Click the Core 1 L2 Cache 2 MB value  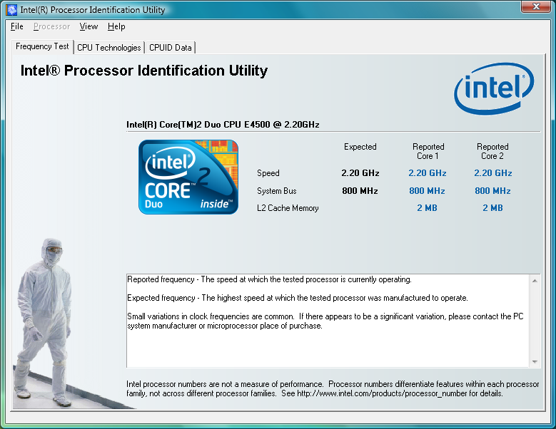click(x=427, y=208)
